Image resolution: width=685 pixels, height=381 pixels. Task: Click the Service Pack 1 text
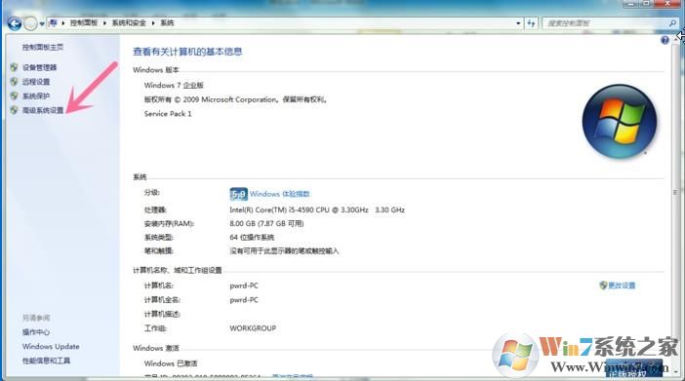168,114
